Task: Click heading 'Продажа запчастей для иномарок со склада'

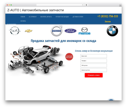Action: pyautogui.click(x=63, y=41)
